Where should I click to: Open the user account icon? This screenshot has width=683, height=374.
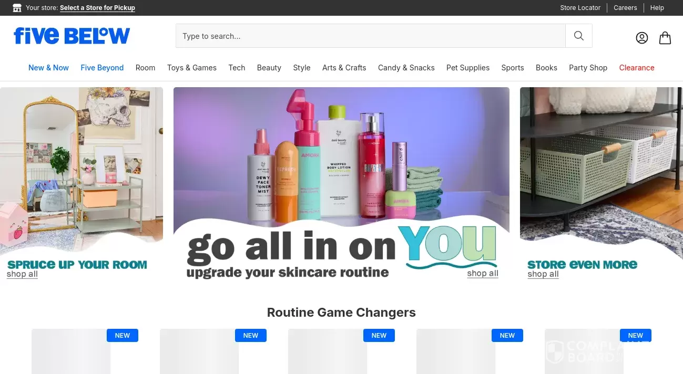pos(642,38)
